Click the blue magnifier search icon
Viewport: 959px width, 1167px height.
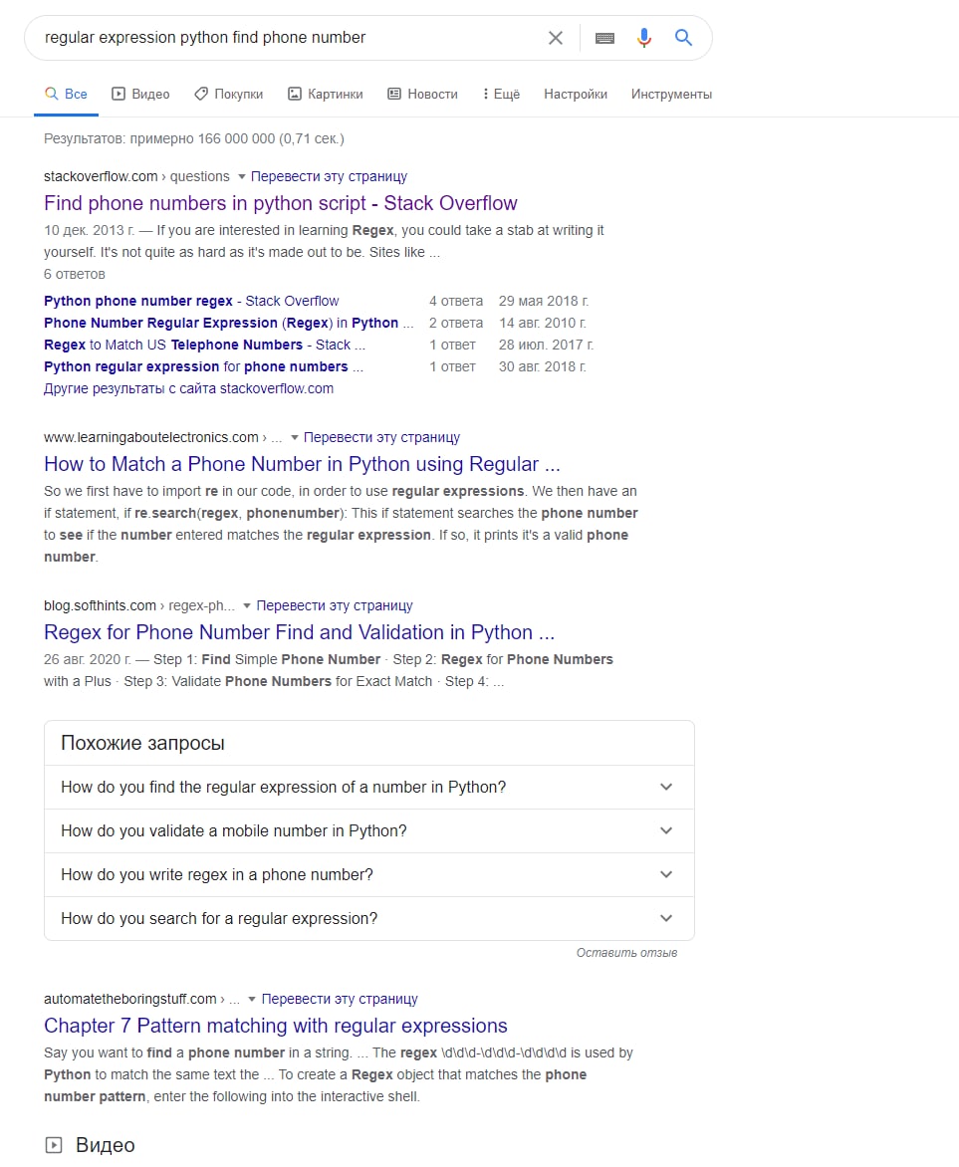coord(683,37)
